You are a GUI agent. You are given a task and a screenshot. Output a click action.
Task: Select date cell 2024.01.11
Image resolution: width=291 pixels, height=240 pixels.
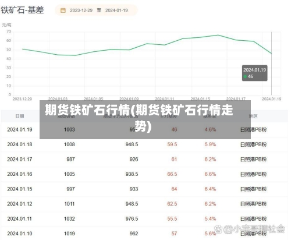point(19,219)
